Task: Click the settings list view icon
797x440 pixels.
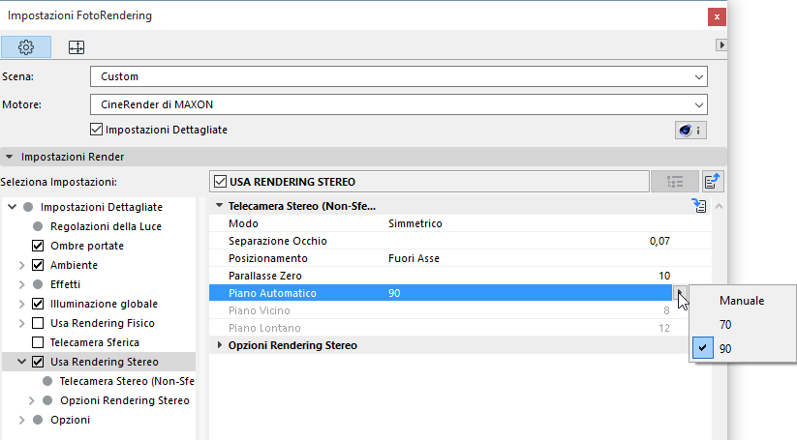Action: [675, 182]
